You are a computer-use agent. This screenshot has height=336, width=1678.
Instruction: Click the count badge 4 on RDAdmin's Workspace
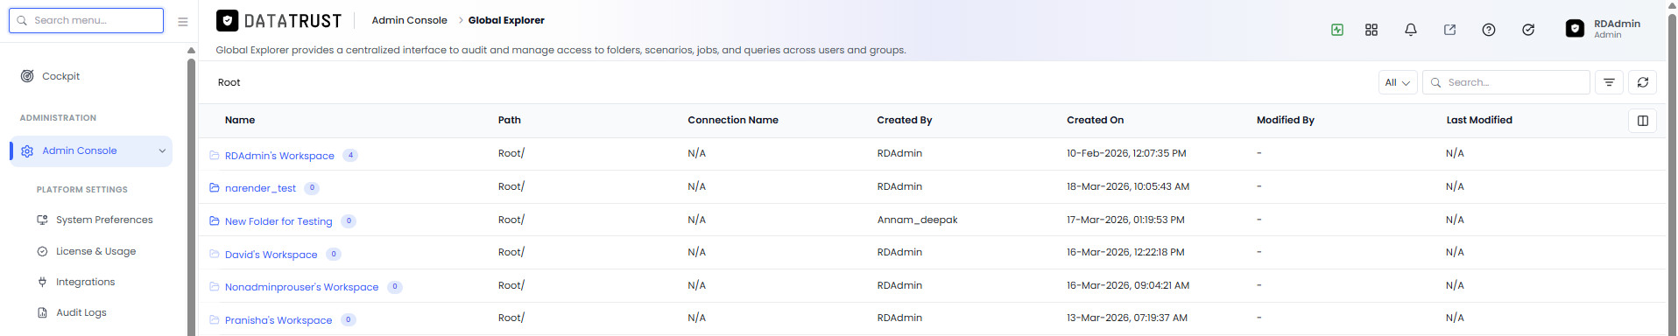pyautogui.click(x=350, y=156)
